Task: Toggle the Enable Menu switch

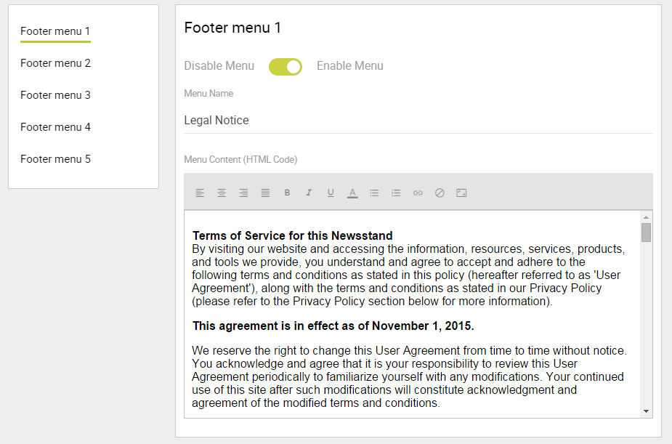Action: [286, 66]
